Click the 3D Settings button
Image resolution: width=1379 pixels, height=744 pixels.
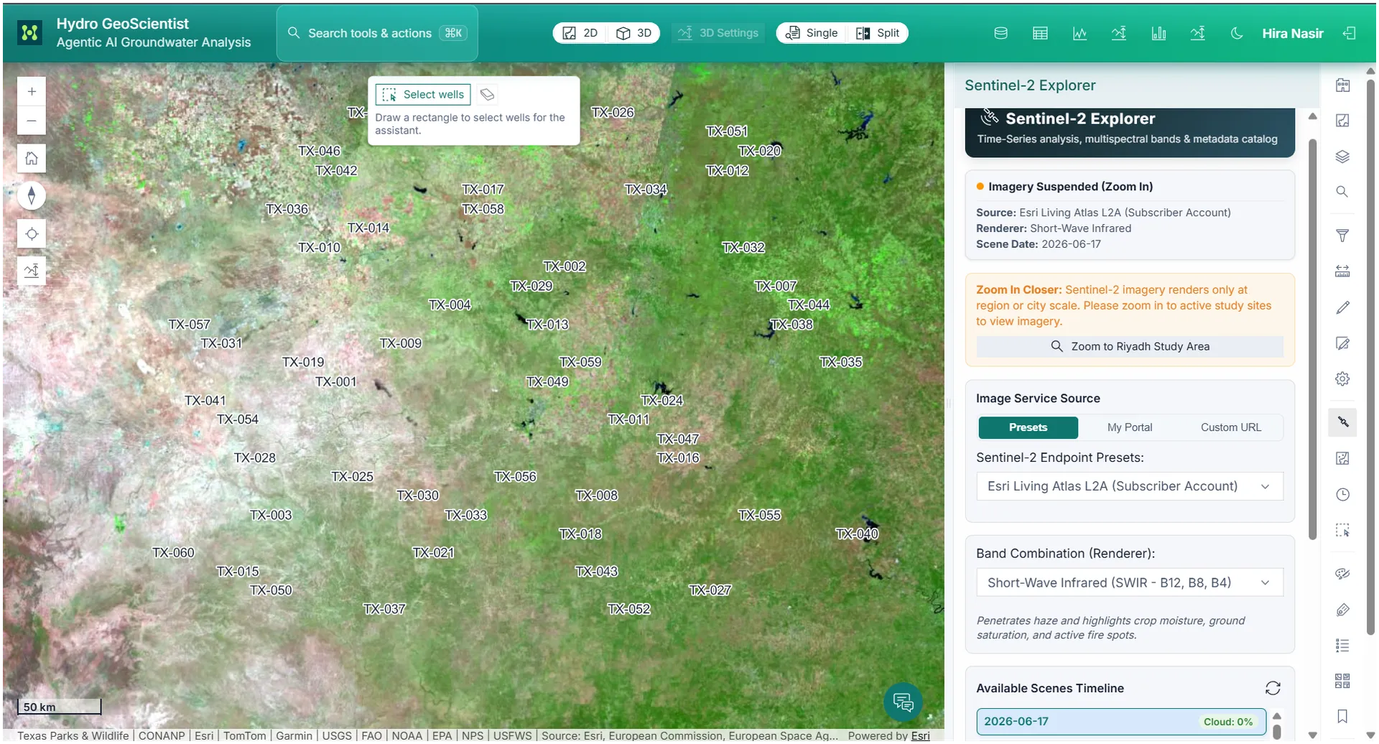(x=718, y=33)
